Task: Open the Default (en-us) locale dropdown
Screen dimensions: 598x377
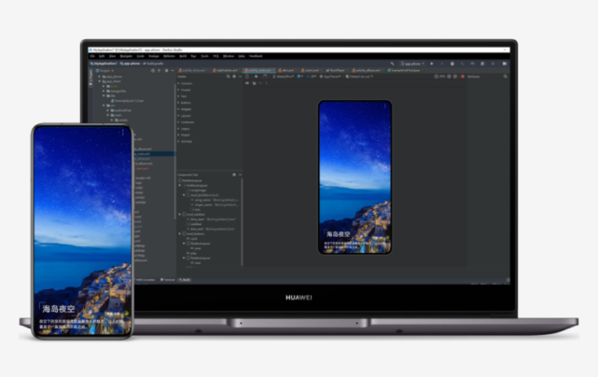Action: (x=359, y=77)
